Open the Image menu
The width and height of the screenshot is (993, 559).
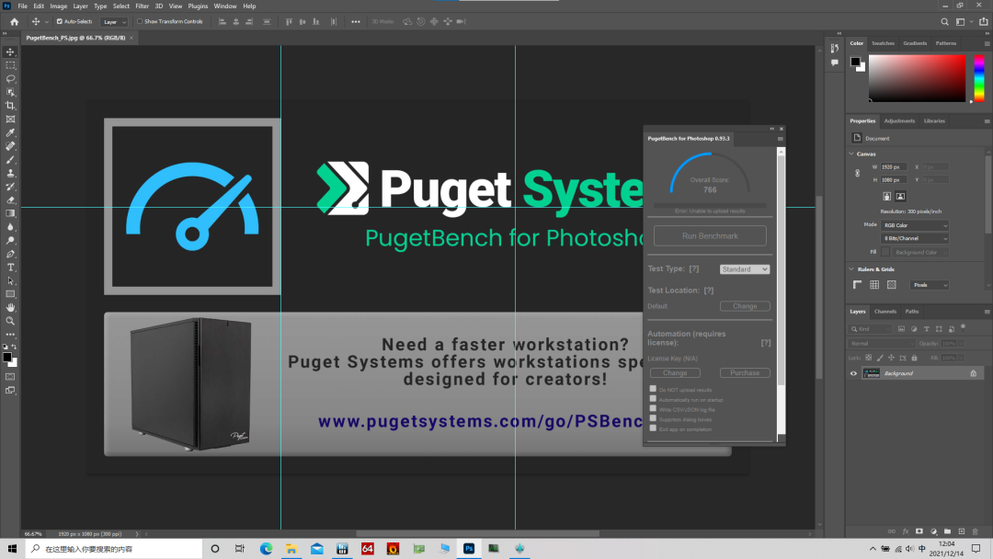point(58,6)
